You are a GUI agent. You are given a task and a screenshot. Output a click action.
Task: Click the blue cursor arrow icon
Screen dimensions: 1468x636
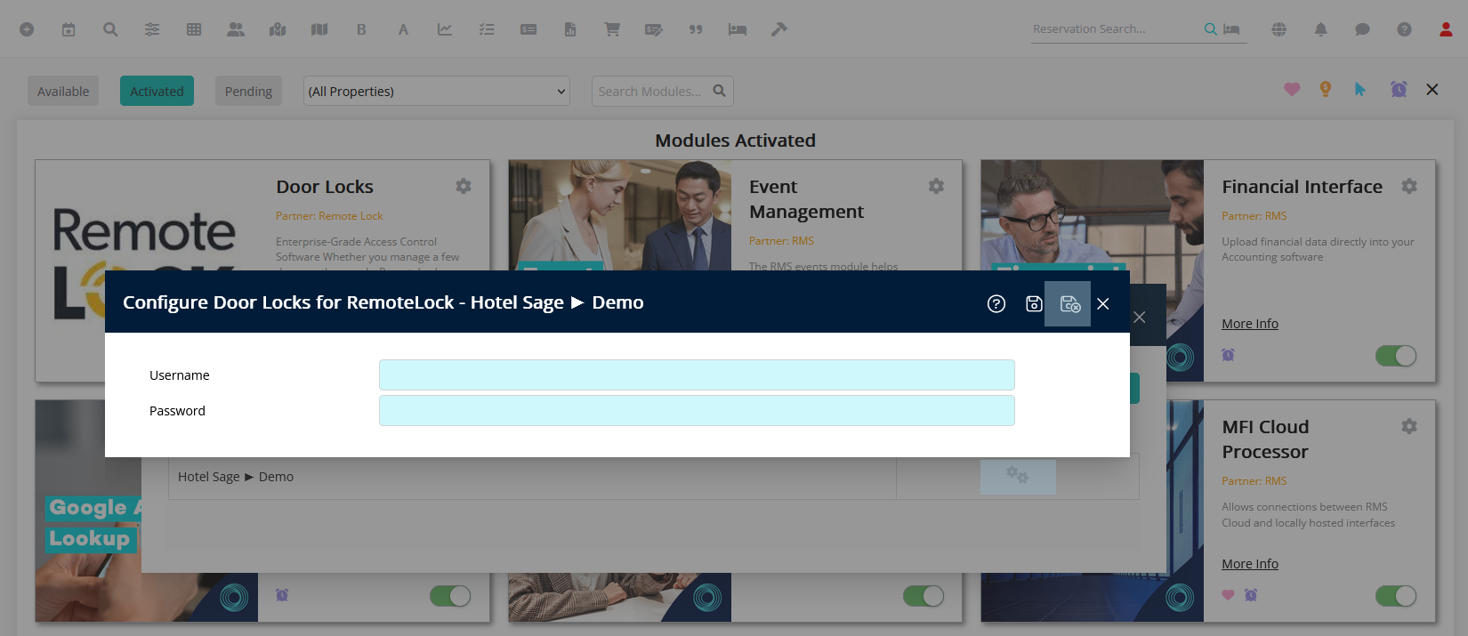tap(1359, 89)
